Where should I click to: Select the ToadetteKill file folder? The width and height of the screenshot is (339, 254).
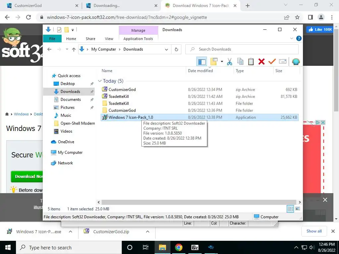point(200,103)
